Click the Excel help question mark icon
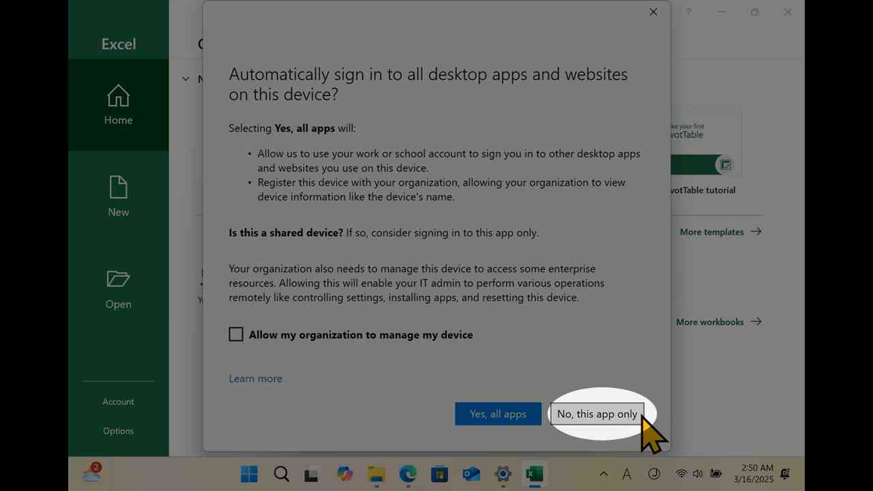The image size is (873, 491). pos(689,12)
